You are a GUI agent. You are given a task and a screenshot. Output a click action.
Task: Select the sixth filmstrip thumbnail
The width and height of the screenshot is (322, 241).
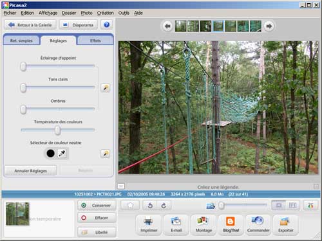pyautogui.click(x=243, y=26)
